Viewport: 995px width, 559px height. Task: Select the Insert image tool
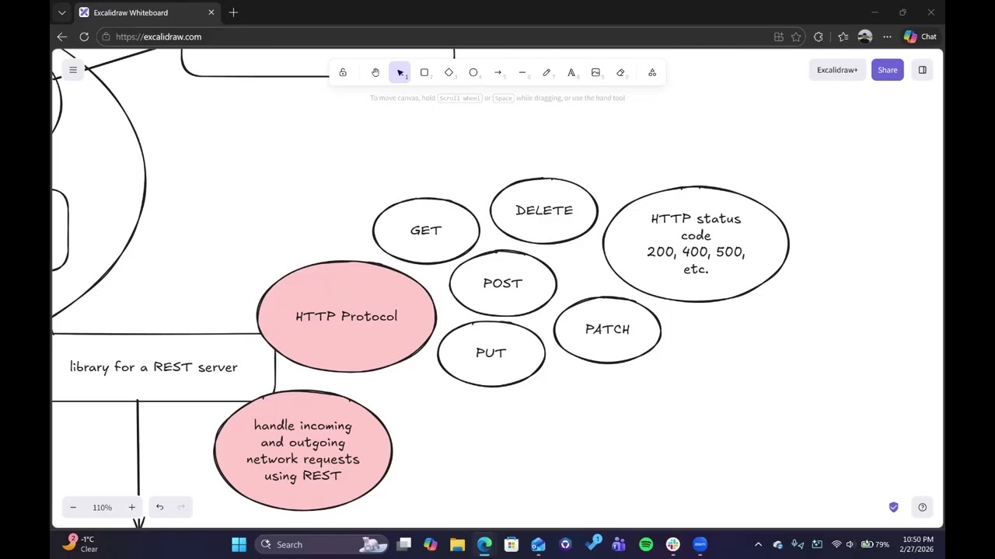coord(595,72)
